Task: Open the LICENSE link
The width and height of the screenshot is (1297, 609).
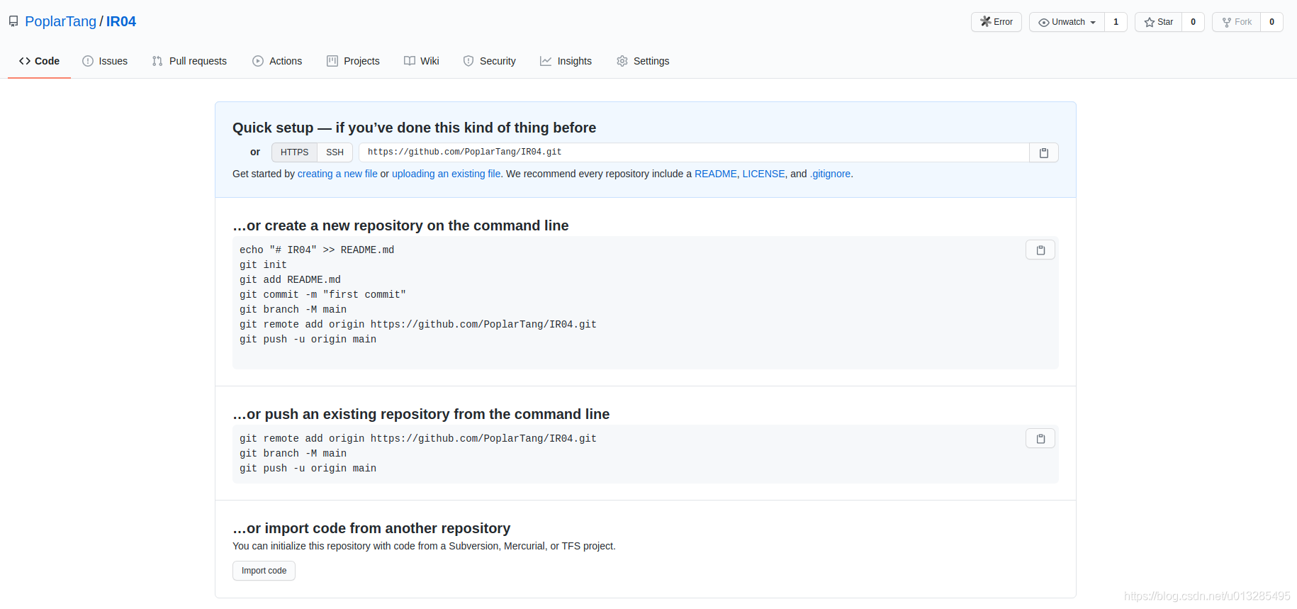Action: (x=763, y=174)
